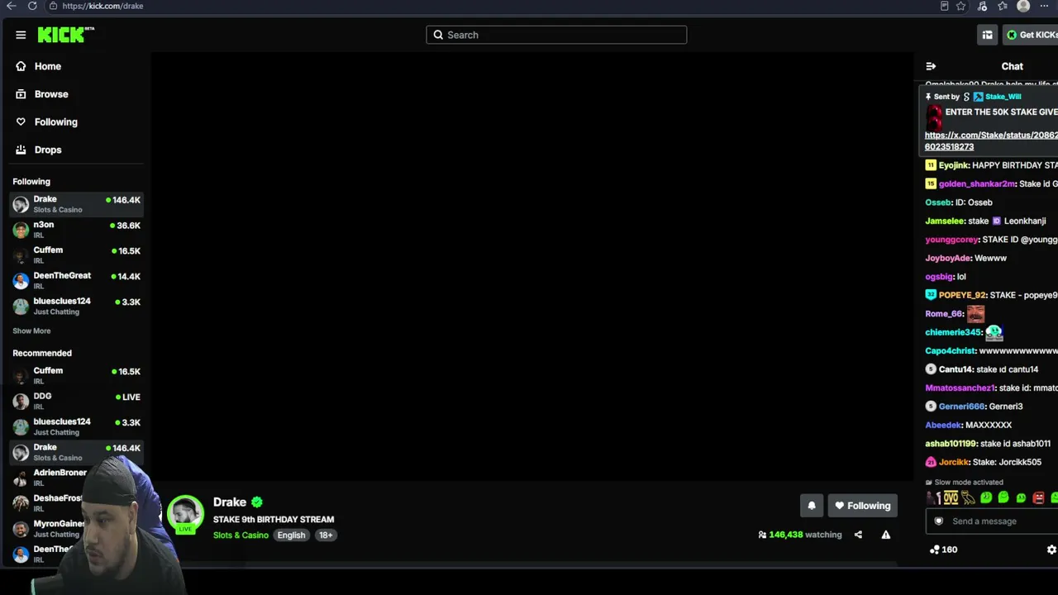Expand the Following list with Show More
This screenshot has width=1058, height=595.
point(31,331)
